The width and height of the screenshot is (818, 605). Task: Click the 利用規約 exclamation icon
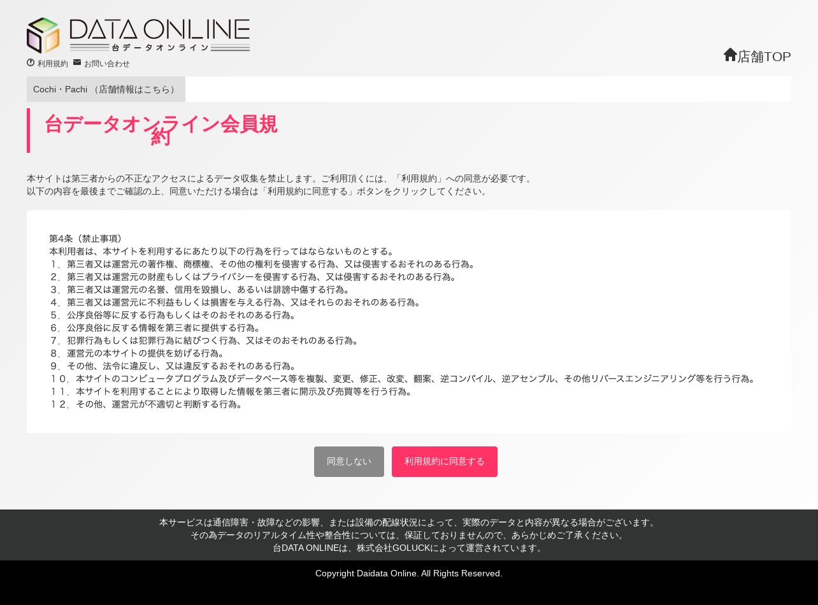click(x=31, y=62)
